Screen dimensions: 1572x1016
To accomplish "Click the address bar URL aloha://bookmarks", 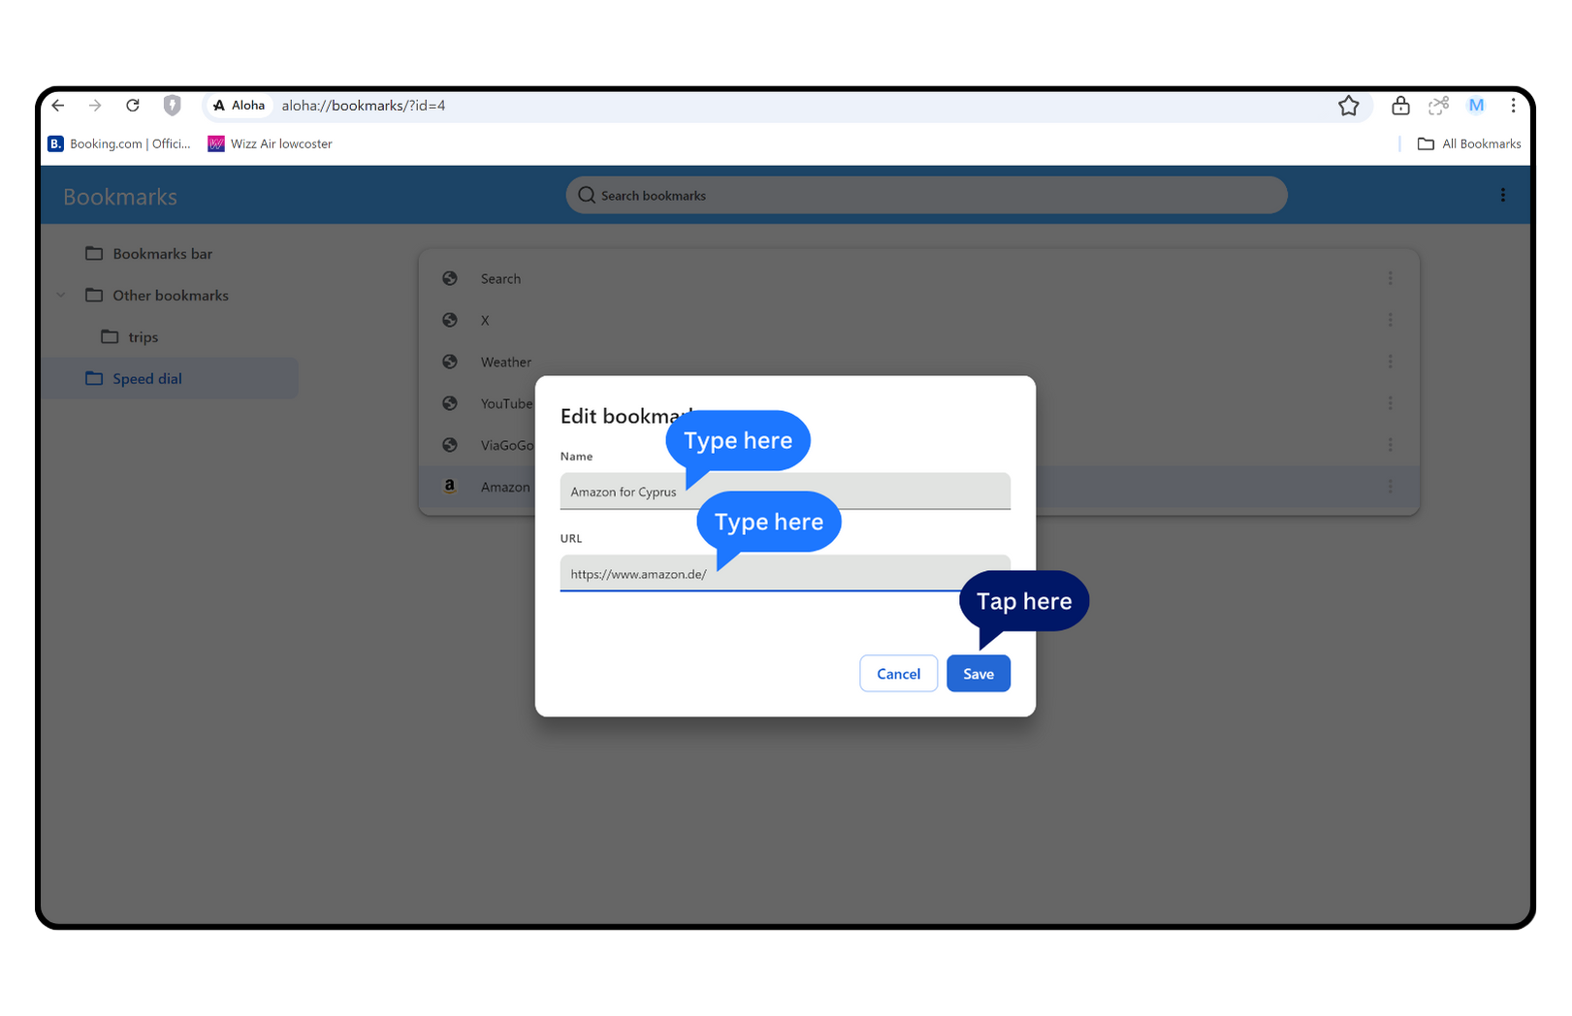I will click(x=364, y=106).
